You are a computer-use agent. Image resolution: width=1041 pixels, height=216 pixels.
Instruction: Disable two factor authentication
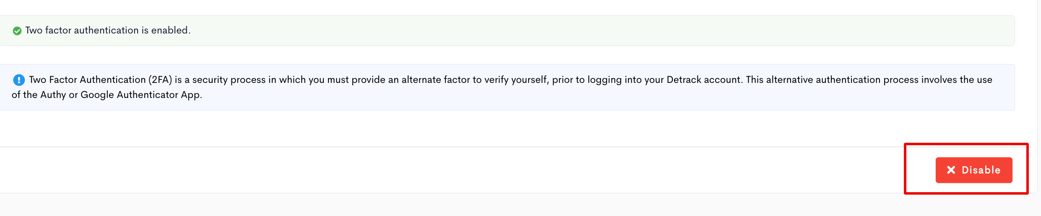[x=974, y=170]
